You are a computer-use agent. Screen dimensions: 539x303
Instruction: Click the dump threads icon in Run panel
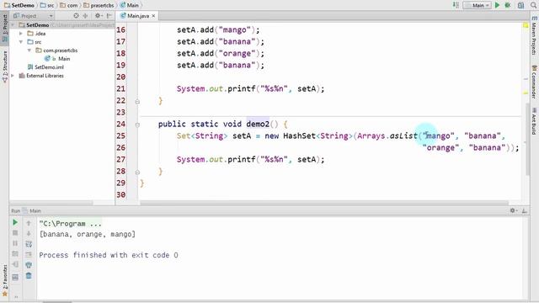[x=15, y=254]
